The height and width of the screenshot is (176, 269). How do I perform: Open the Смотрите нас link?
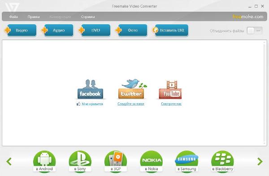(x=171, y=104)
